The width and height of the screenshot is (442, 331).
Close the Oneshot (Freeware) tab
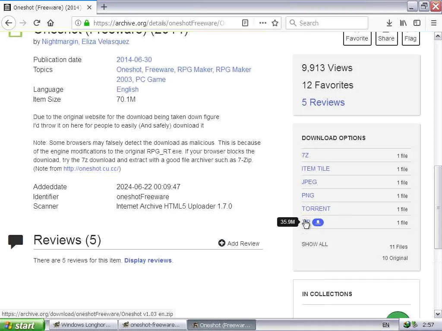pos(89,7)
